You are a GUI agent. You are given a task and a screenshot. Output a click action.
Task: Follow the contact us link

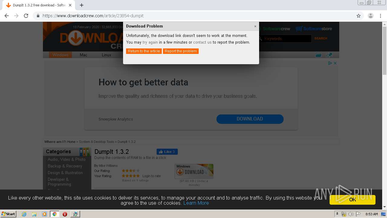click(202, 42)
